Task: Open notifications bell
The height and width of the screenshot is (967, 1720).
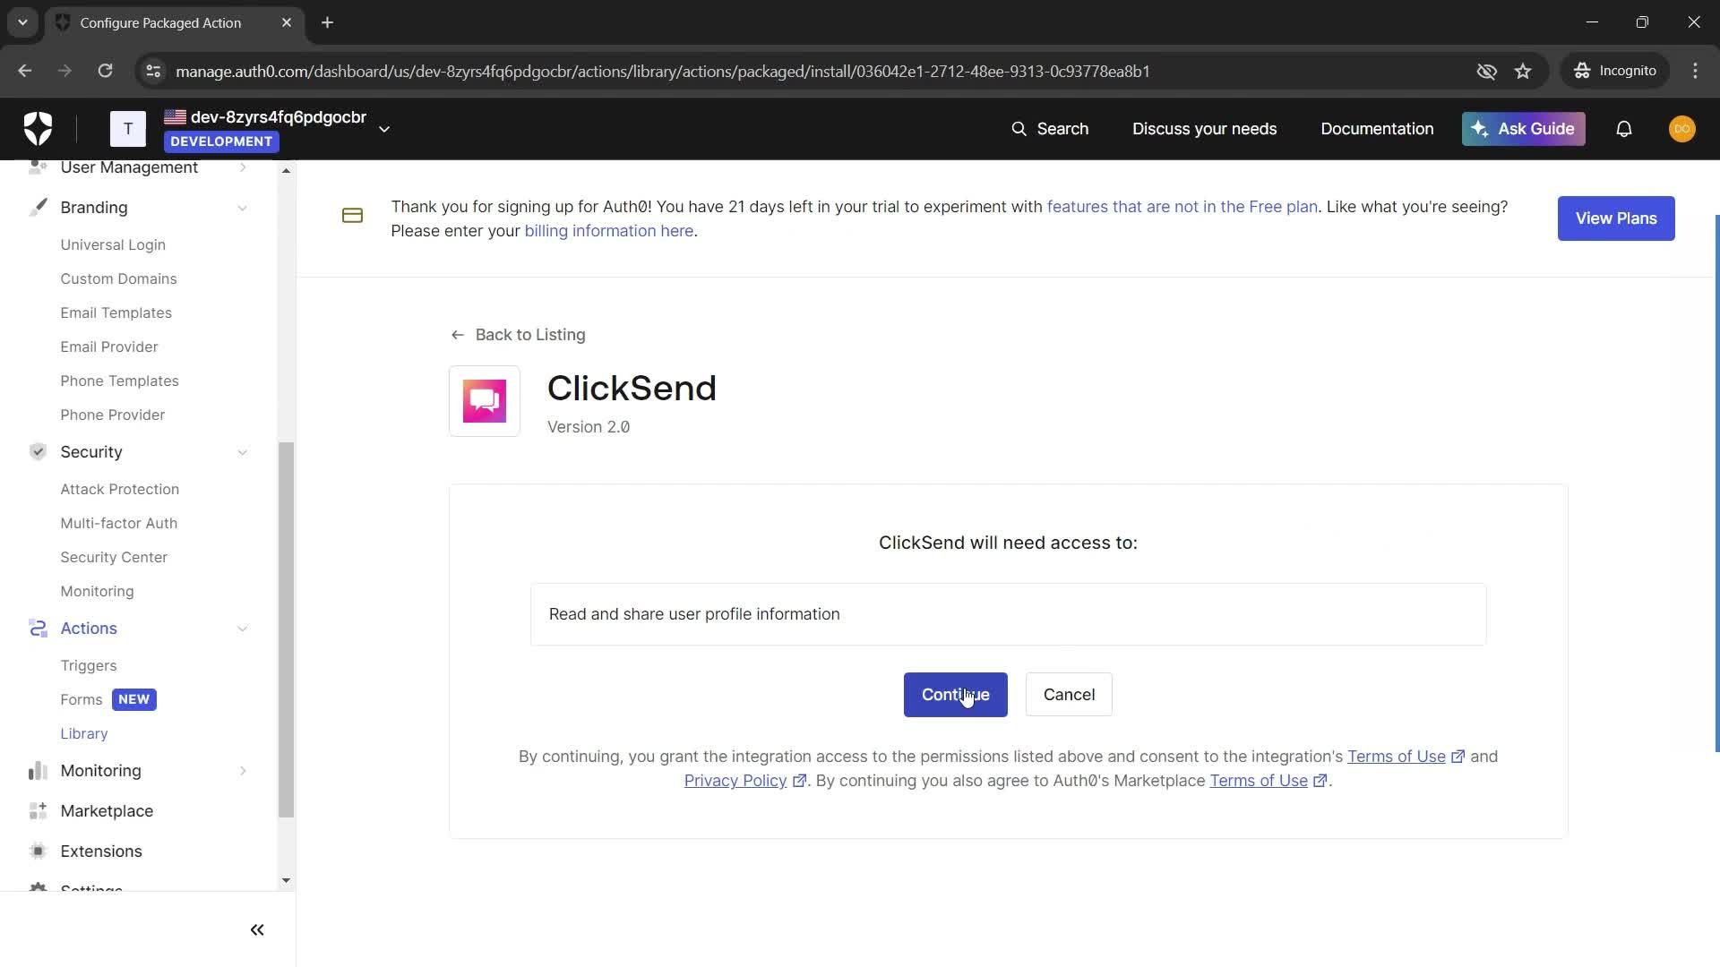Action: tap(1623, 129)
